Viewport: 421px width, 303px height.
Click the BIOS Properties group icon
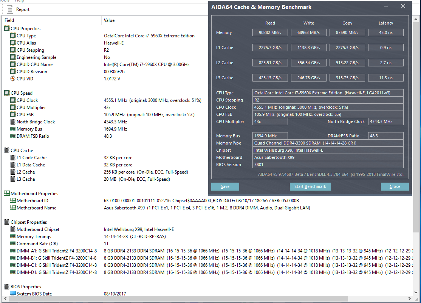(7, 287)
